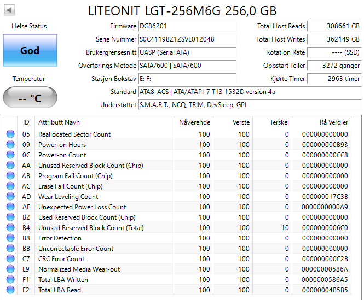Click the SATA/600 transfer mode field

coord(188,66)
